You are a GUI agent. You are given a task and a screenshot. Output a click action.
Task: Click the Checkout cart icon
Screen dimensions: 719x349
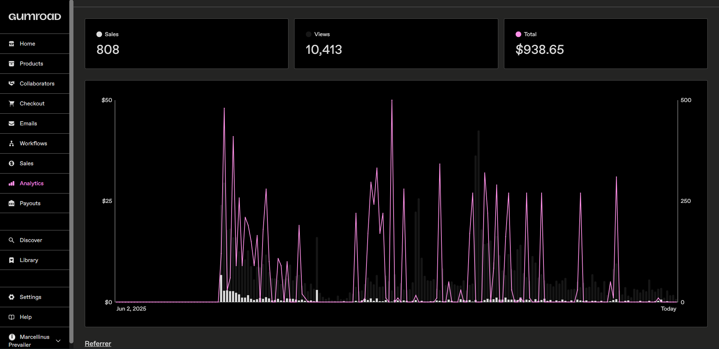click(12, 104)
